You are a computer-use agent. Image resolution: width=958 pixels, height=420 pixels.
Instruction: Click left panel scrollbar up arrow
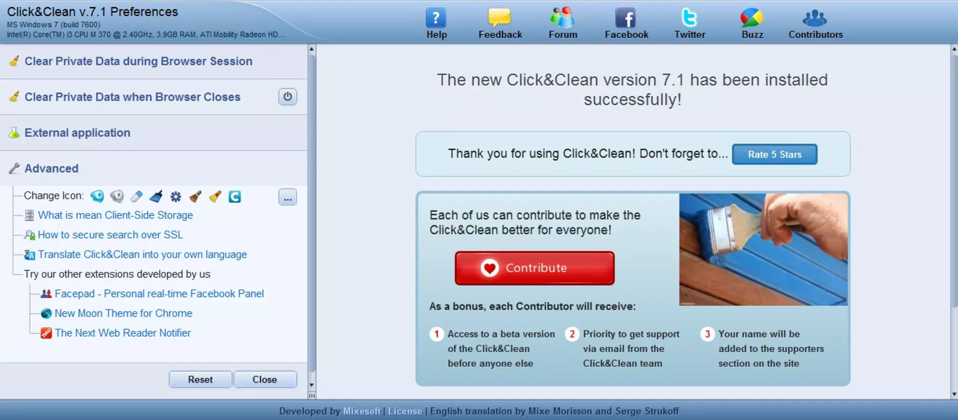click(312, 49)
